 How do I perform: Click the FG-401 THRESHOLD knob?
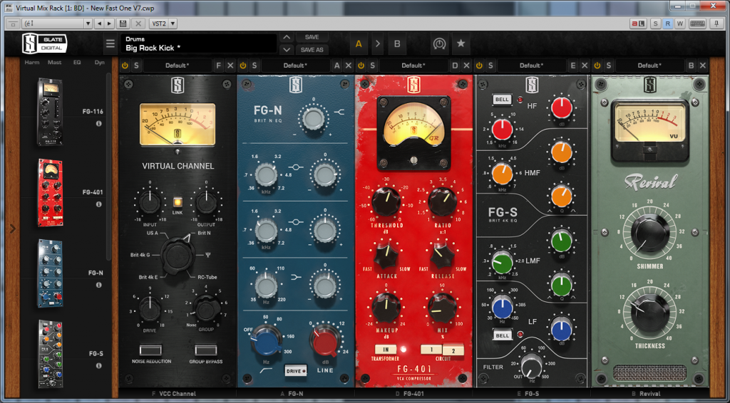point(386,202)
